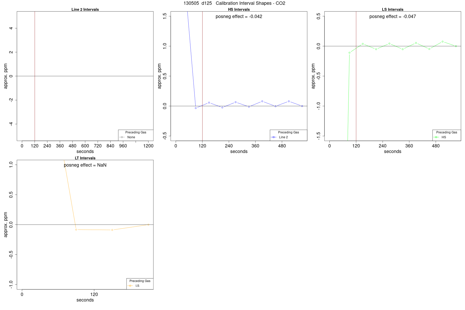Select the final green point in LS plot
Screen dimensions: 465x310
click(456, 46)
